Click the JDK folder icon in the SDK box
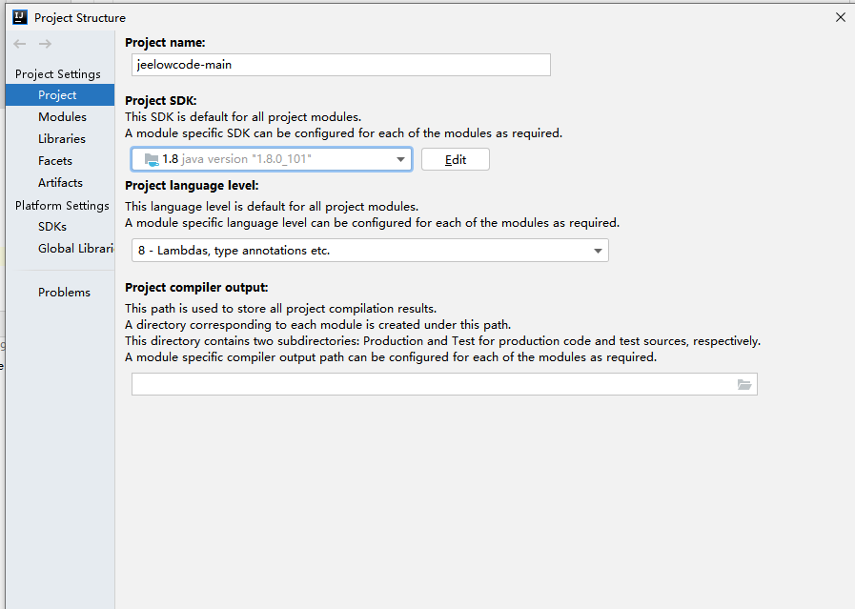This screenshot has width=855, height=609. (x=150, y=159)
